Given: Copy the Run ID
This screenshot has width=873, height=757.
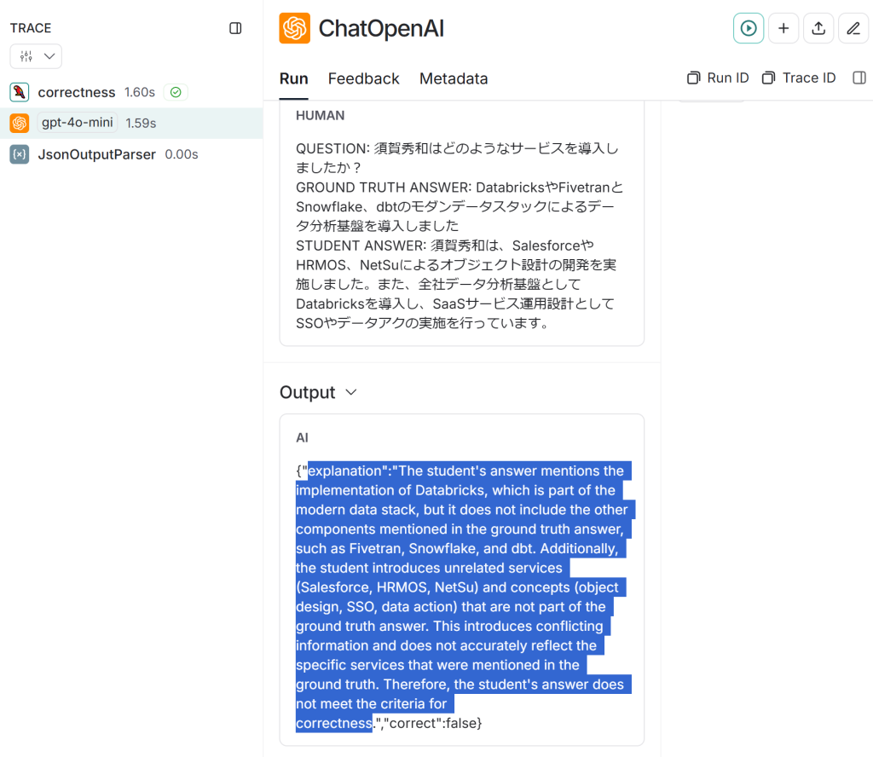Looking at the screenshot, I should pyautogui.click(x=718, y=78).
